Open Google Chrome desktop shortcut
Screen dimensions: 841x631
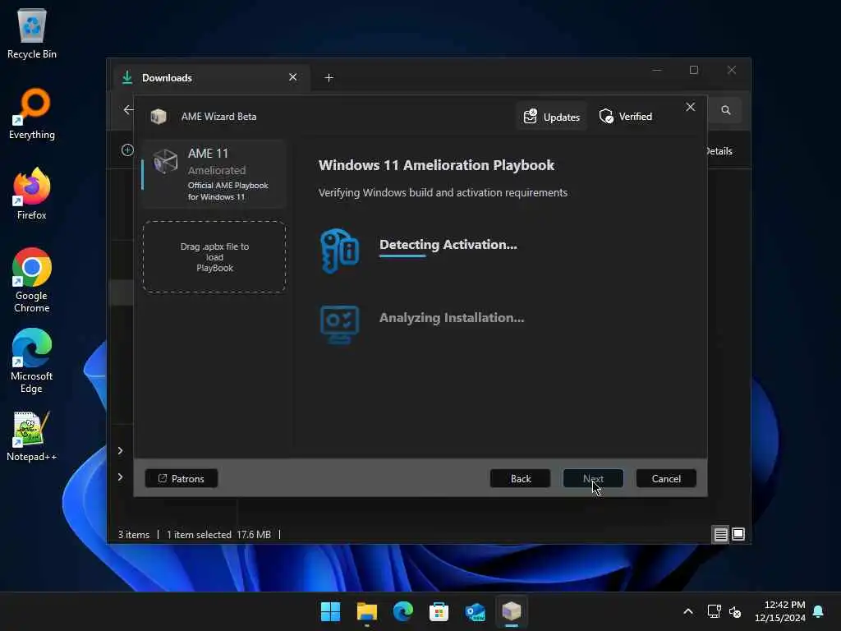pos(32,280)
